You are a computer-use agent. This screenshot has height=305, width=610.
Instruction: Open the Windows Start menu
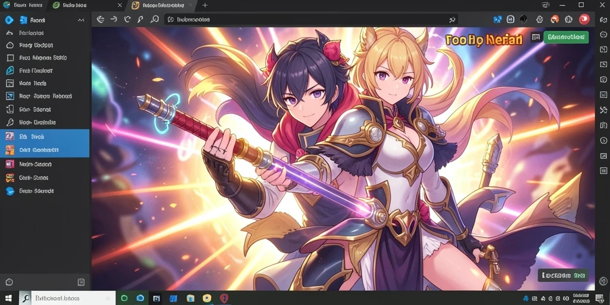pos(8,298)
